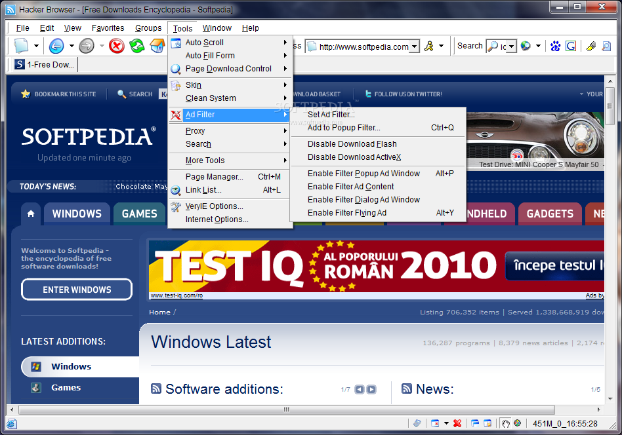Click previous arrow for Software additions

click(360, 389)
